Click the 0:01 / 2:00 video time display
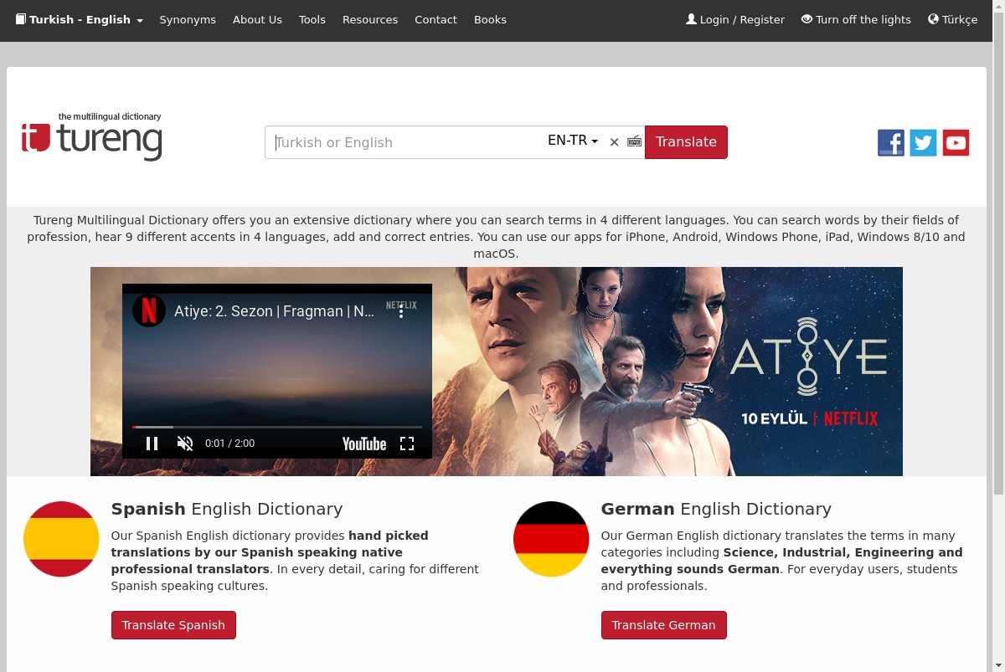1005x672 pixels. (229, 444)
